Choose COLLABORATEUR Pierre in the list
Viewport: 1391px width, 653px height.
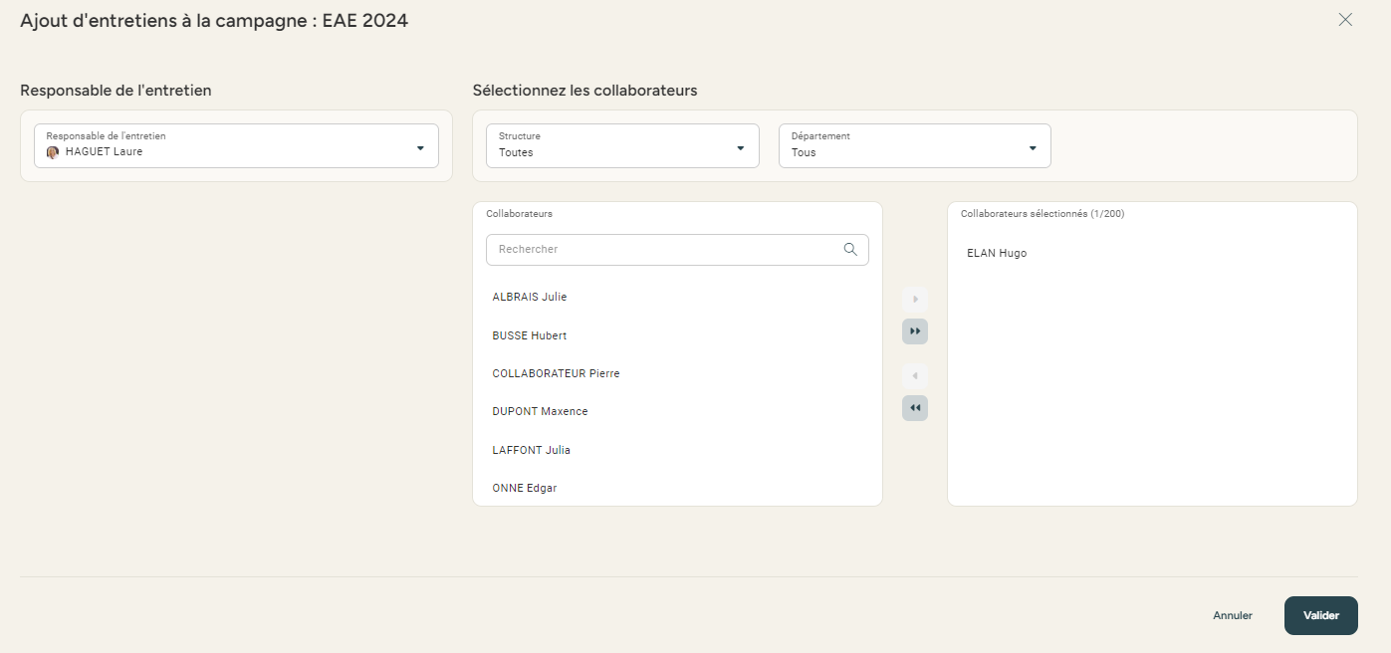556,373
